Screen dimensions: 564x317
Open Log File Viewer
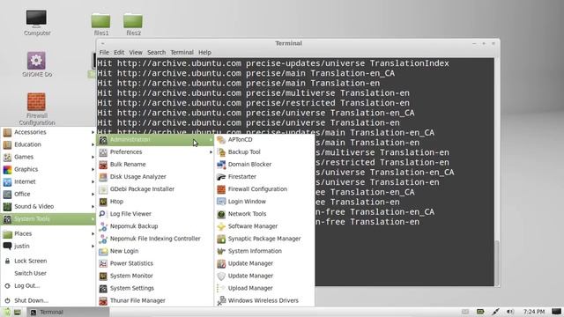click(155, 214)
